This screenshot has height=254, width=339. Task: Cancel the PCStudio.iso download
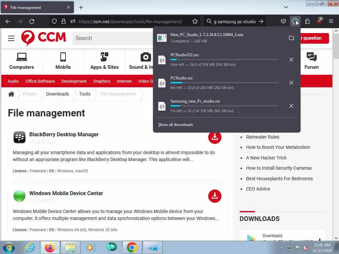pos(291,83)
